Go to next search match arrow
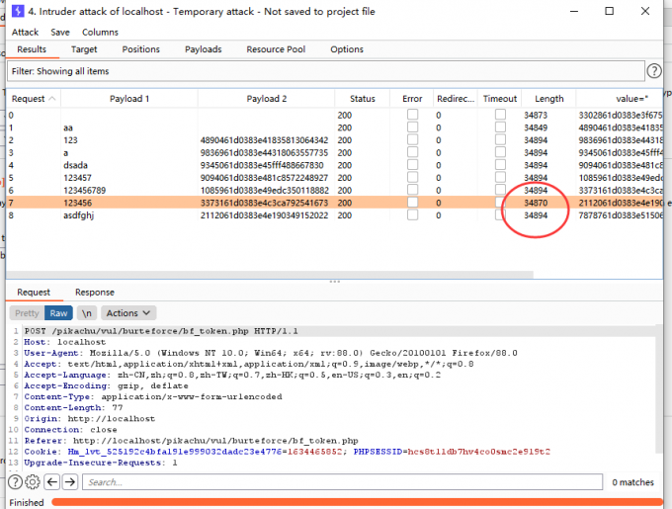This screenshot has height=509, width=672. (x=70, y=482)
